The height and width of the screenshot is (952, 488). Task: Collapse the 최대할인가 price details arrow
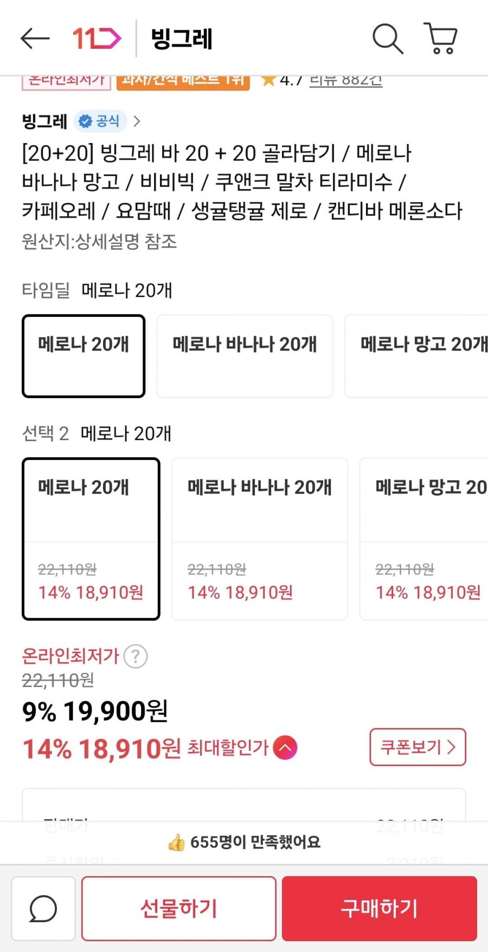(x=285, y=748)
